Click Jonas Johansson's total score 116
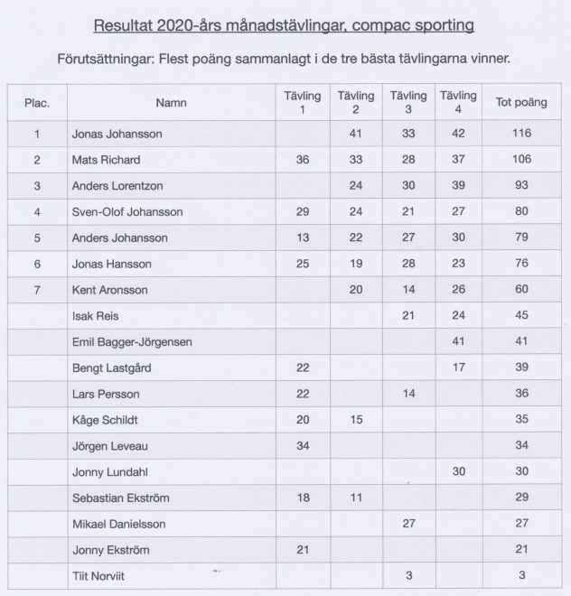 tap(521, 133)
